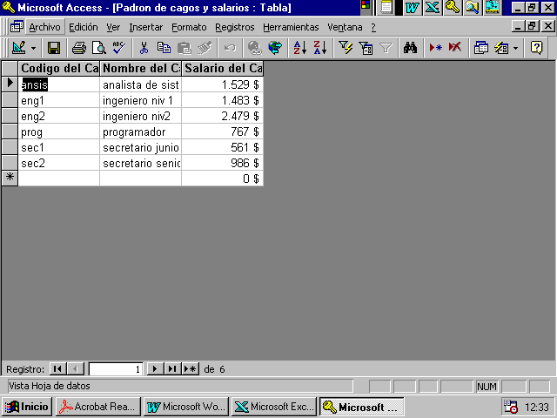Open the Ventana menu

[x=345, y=27]
